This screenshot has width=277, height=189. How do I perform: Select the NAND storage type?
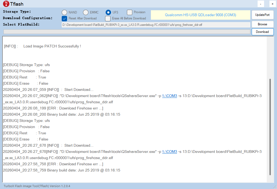click(x=64, y=12)
